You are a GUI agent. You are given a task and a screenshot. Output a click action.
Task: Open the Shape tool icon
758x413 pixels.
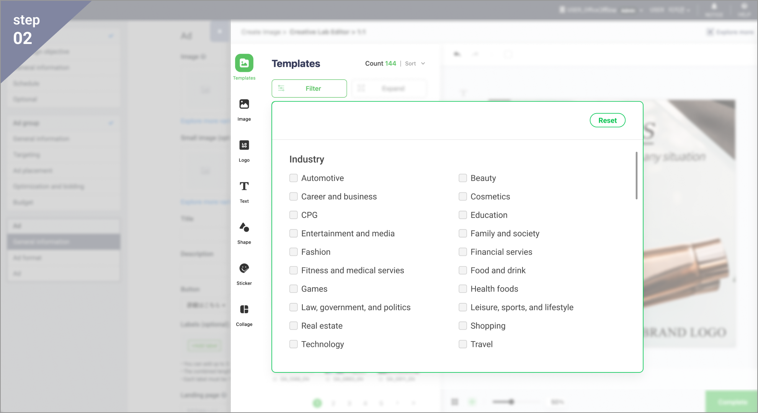click(244, 227)
